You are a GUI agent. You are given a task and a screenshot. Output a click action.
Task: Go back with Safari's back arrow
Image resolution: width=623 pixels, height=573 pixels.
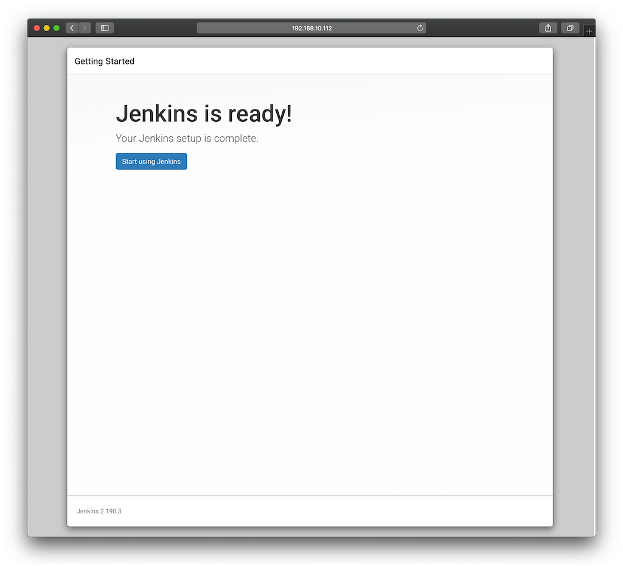pos(72,28)
